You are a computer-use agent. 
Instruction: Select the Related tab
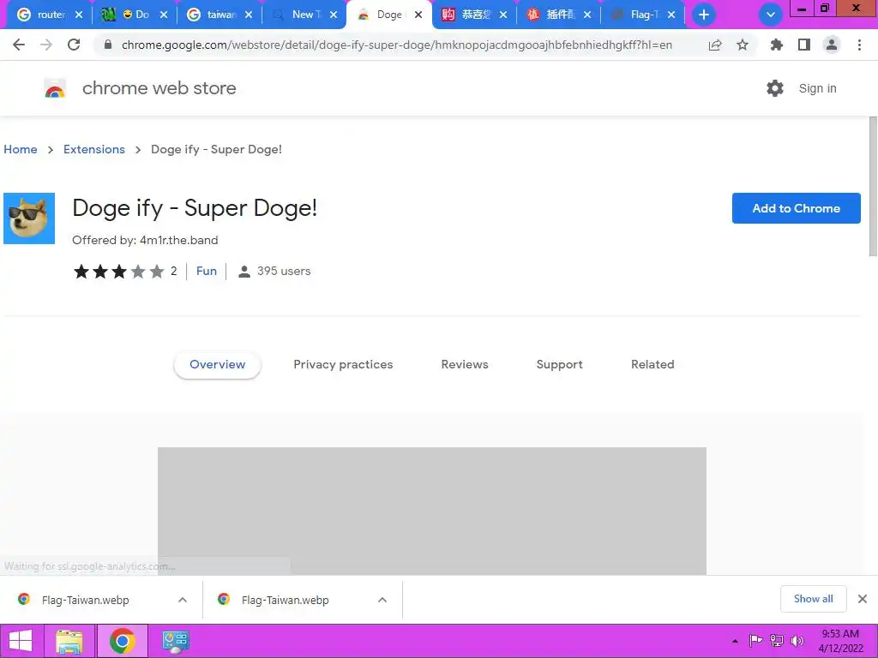pos(652,364)
